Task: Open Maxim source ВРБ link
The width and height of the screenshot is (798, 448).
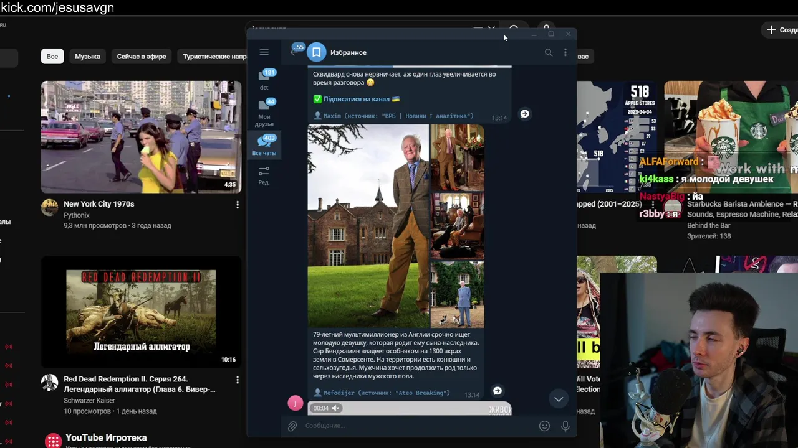Action: [398, 116]
